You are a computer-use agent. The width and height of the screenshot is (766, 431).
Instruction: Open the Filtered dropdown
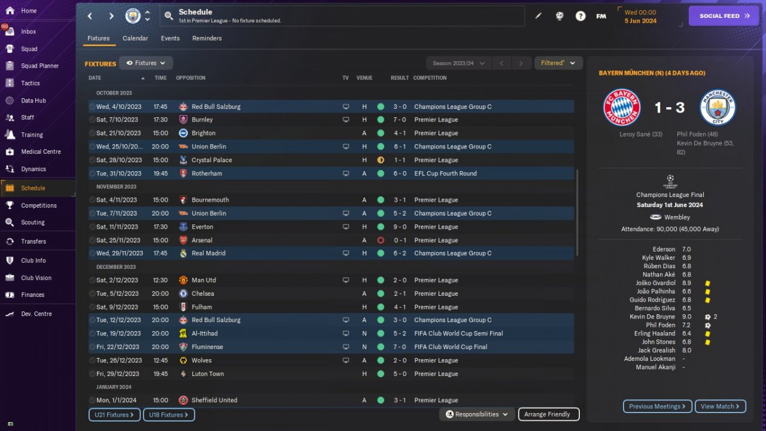558,63
